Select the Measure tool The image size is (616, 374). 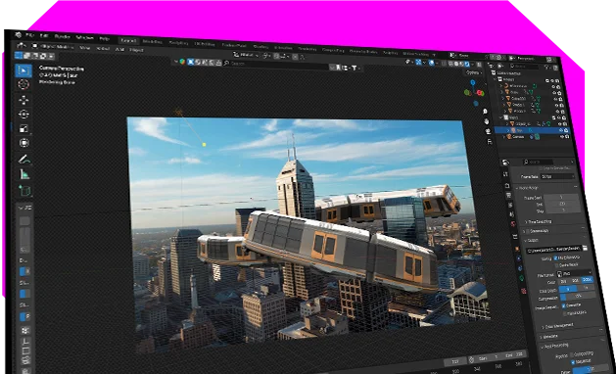click(x=24, y=174)
